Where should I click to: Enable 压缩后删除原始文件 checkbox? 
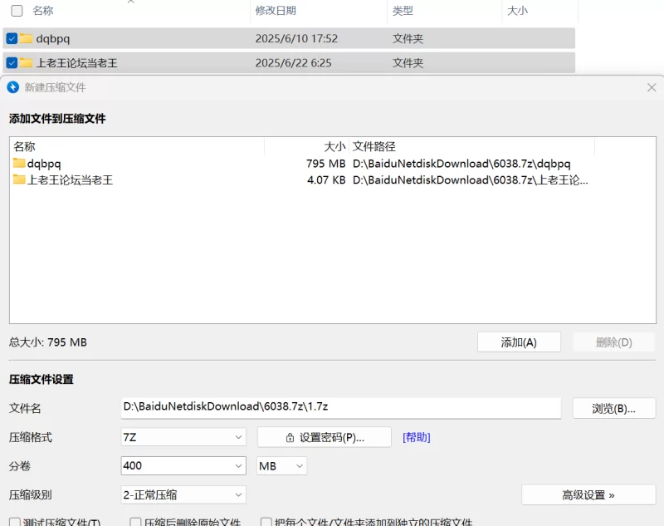coord(135,522)
